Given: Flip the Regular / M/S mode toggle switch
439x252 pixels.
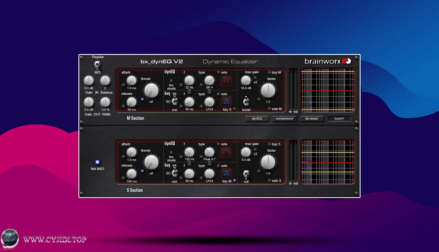Looking at the screenshot, I should point(97,65).
